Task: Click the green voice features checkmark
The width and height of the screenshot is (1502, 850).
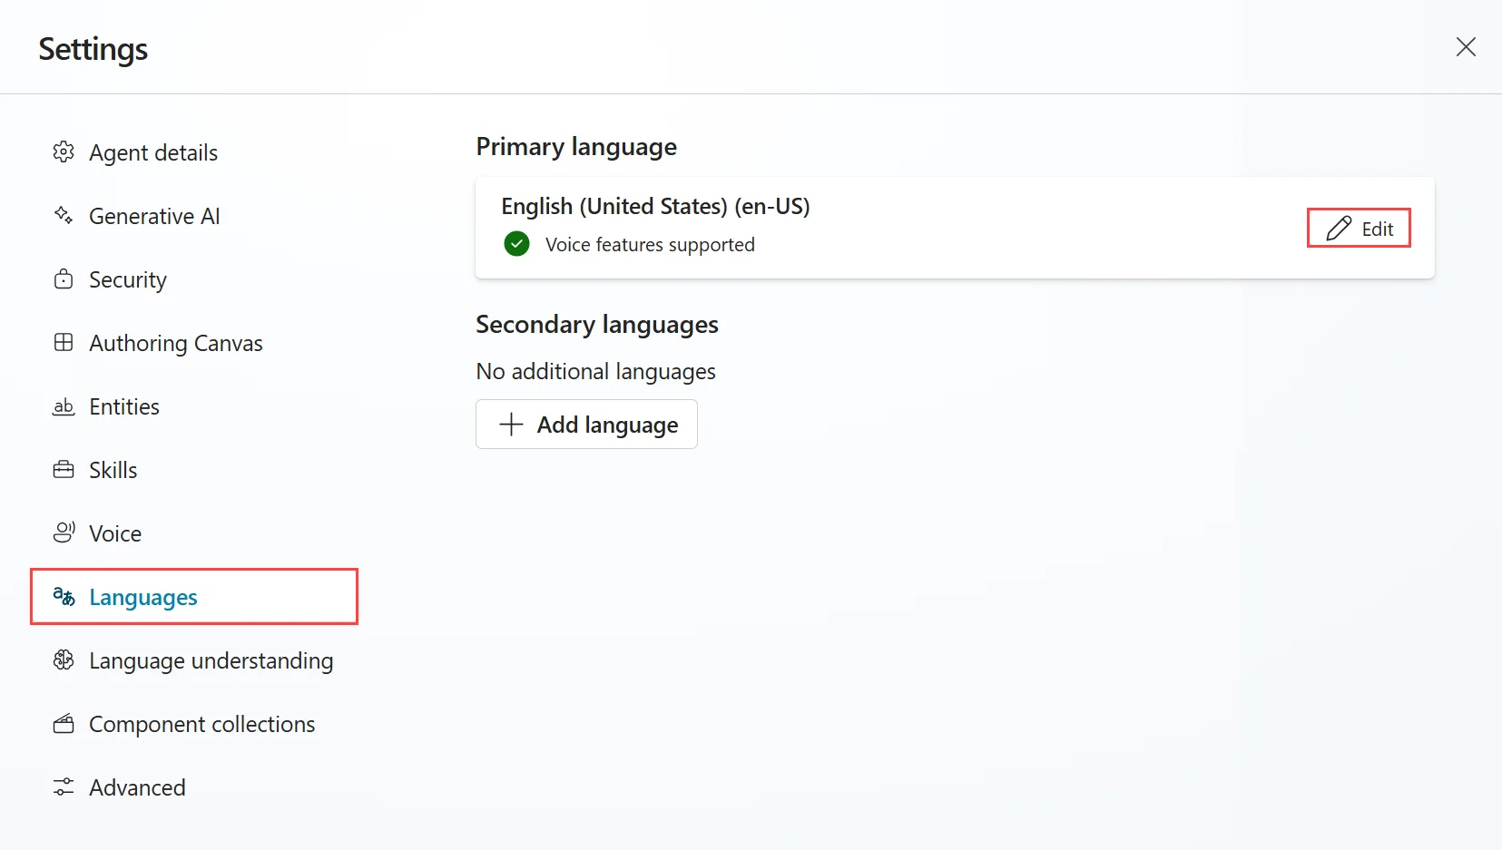Action: [x=515, y=243]
